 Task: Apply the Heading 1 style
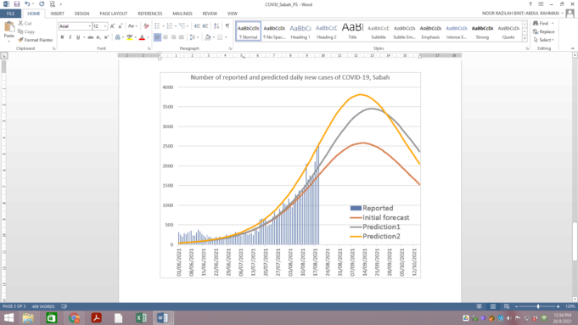(x=300, y=31)
